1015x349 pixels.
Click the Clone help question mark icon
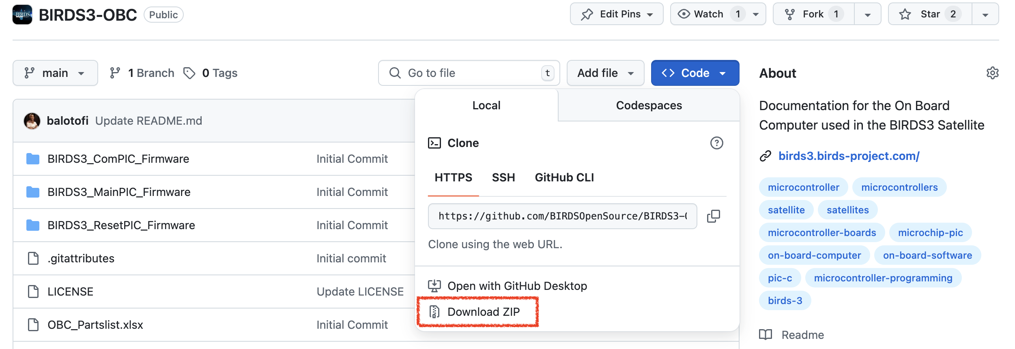(x=716, y=143)
